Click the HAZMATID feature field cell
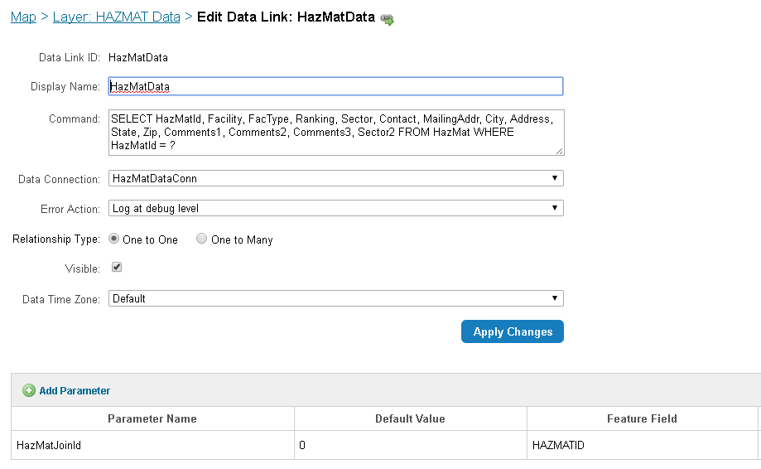761x469 pixels. click(643, 445)
